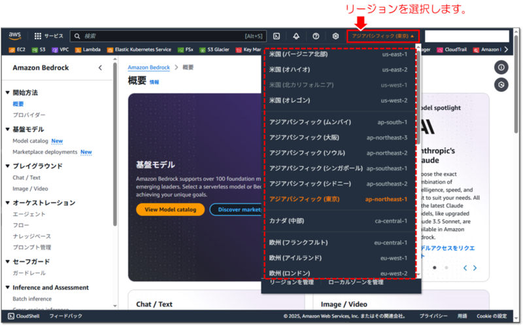Launch CloudShell from the top toolbar icon
Screen dimensions: 523x326
tap(277, 36)
